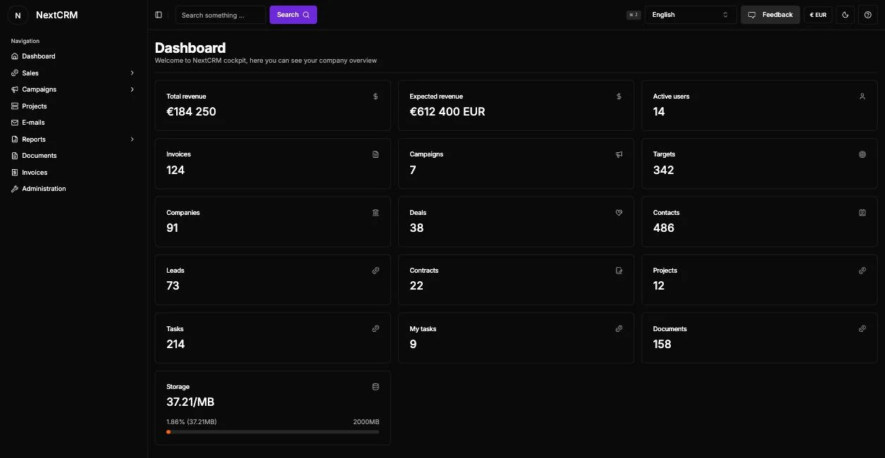Viewport: 885px width, 458px height.
Task: Click the Feedback button
Action: coord(770,15)
